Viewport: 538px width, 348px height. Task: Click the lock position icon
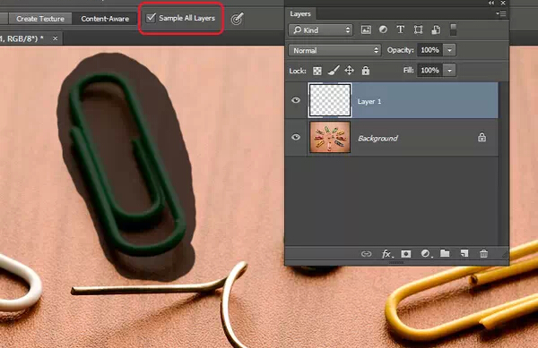tap(350, 71)
